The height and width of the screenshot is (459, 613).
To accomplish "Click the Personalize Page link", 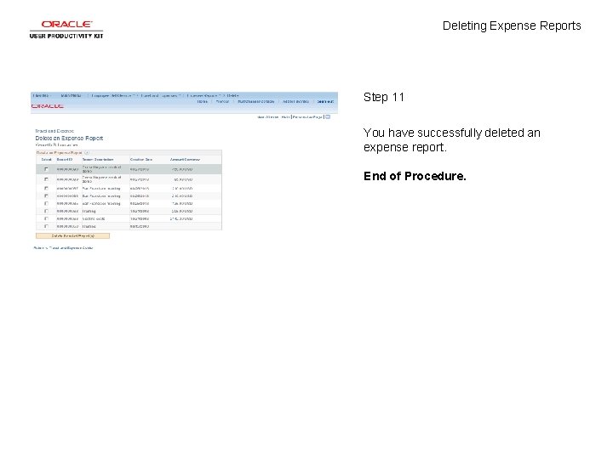I will click(x=307, y=117).
